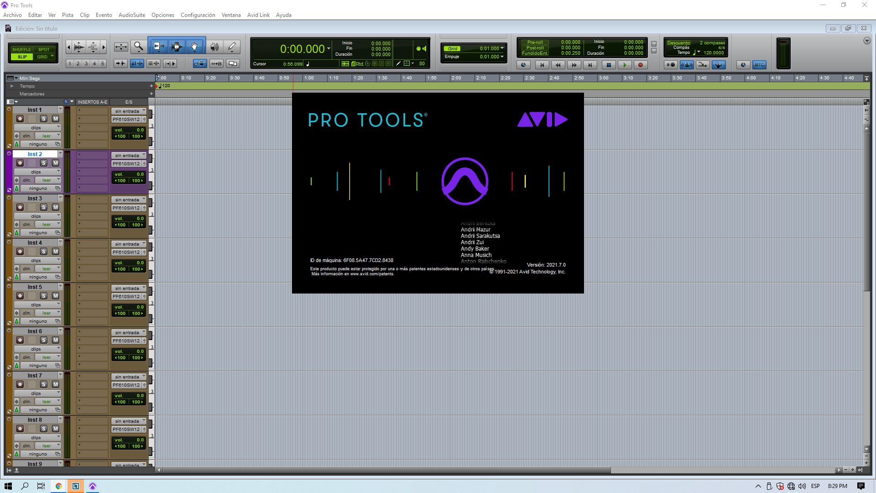The width and height of the screenshot is (876, 493).
Task: Activate the Grabber hand tool
Action: tap(194, 46)
